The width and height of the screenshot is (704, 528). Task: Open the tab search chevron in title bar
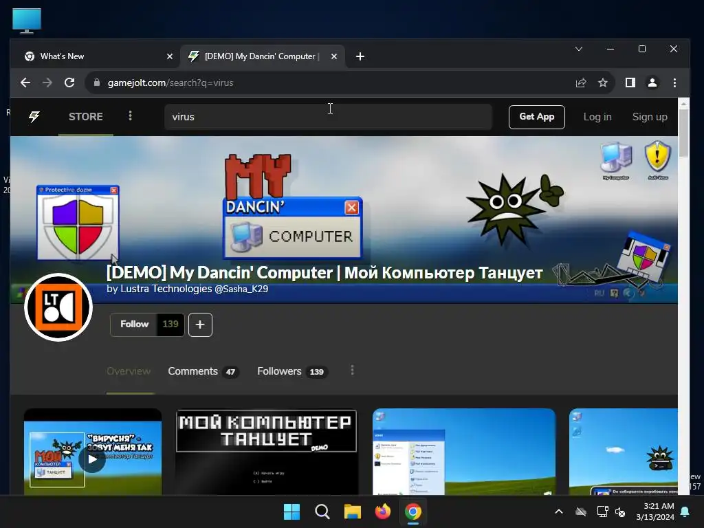click(x=579, y=49)
